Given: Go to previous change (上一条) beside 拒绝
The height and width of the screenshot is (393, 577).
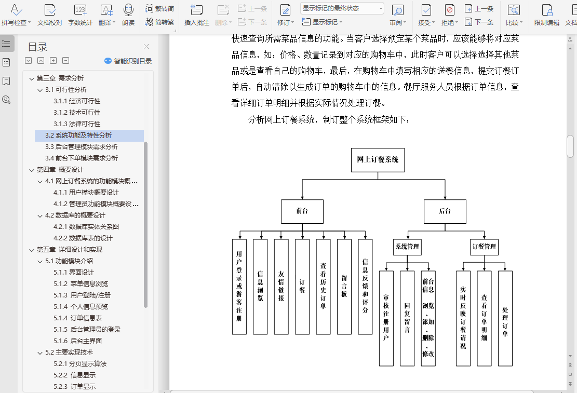Looking at the screenshot, I should (479, 8).
